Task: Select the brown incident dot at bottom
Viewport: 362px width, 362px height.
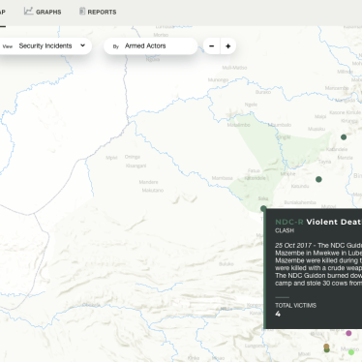Action: tap(326, 347)
